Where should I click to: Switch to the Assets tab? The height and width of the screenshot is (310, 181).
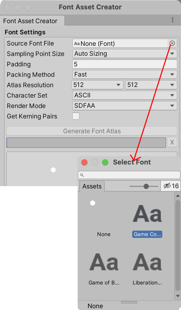click(92, 186)
